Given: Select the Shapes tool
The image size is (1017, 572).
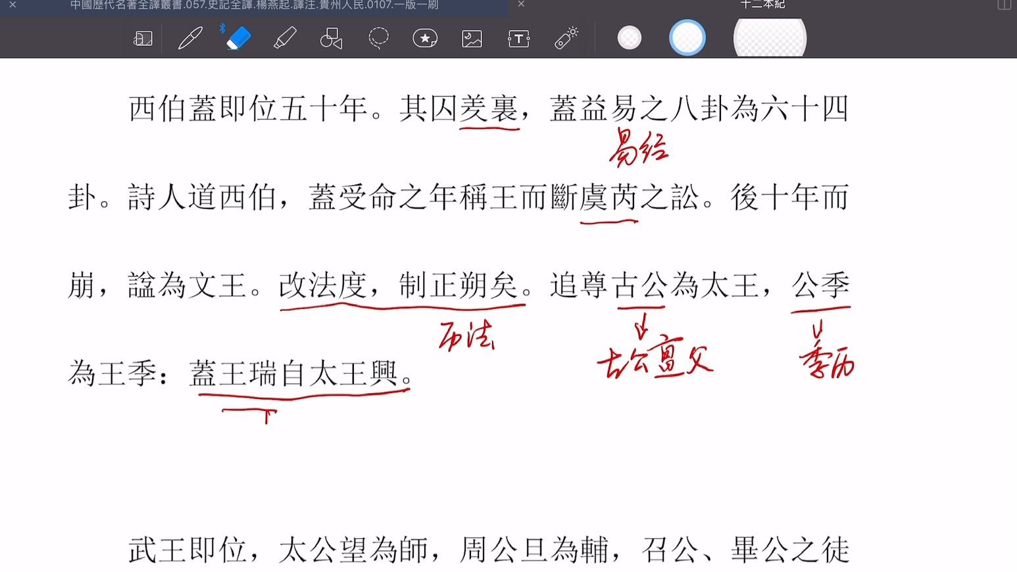Looking at the screenshot, I should click(332, 38).
